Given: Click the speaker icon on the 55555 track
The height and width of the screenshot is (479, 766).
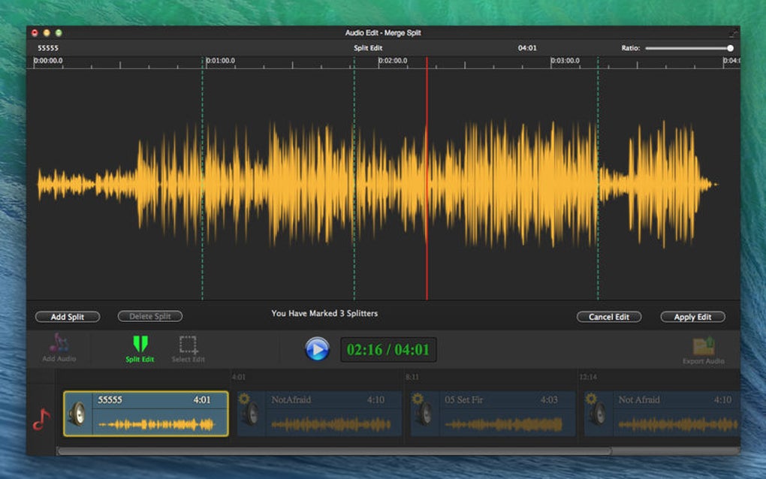Looking at the screenshot, I should coord(78,413).
